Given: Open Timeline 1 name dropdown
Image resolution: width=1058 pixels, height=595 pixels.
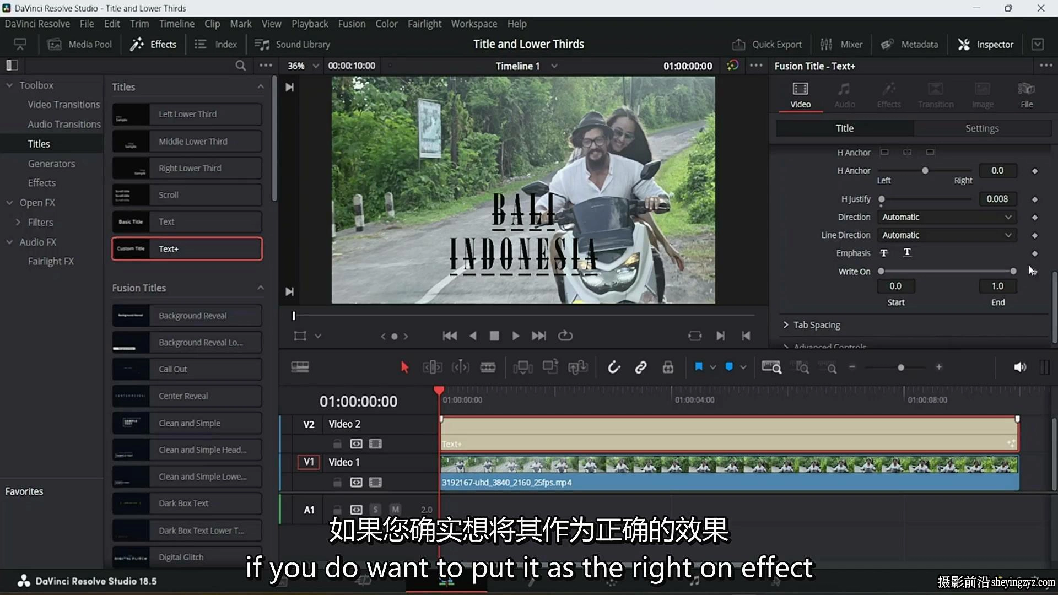Looking at the screenshot, I should point(554,66).
